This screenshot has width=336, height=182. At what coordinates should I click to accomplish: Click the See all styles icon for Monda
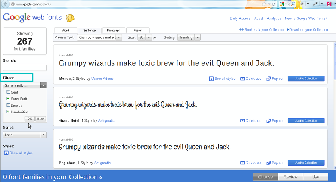click(x=211, y=79)
